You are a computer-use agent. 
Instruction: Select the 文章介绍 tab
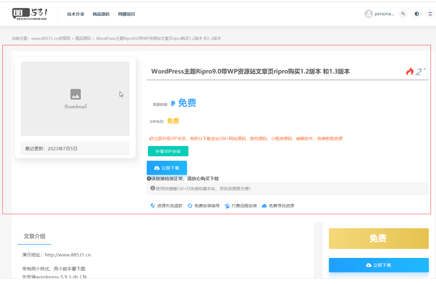pos(35,236)
